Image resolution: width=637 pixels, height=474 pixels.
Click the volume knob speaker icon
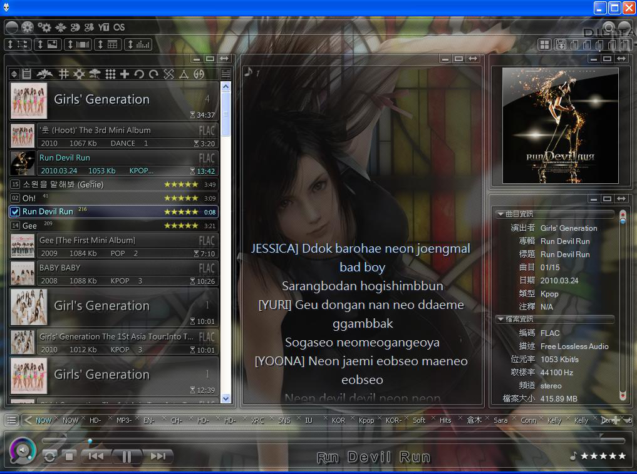tap(23, 450)
